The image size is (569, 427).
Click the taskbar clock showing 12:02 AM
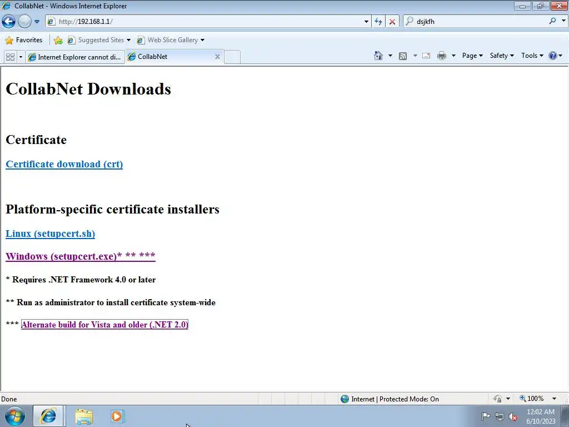tap(541, 416)
